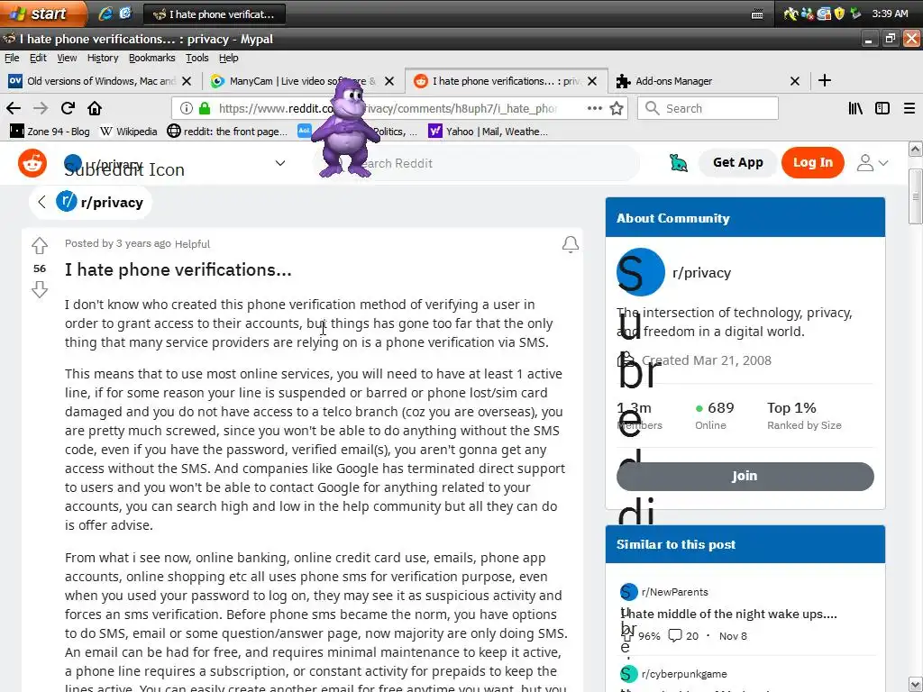Open the Wikipedia bookmark
The width and height of the screenshot is (923, 692).
pos(129,132)
